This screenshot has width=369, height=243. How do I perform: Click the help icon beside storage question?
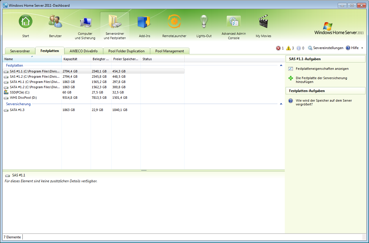291,101
